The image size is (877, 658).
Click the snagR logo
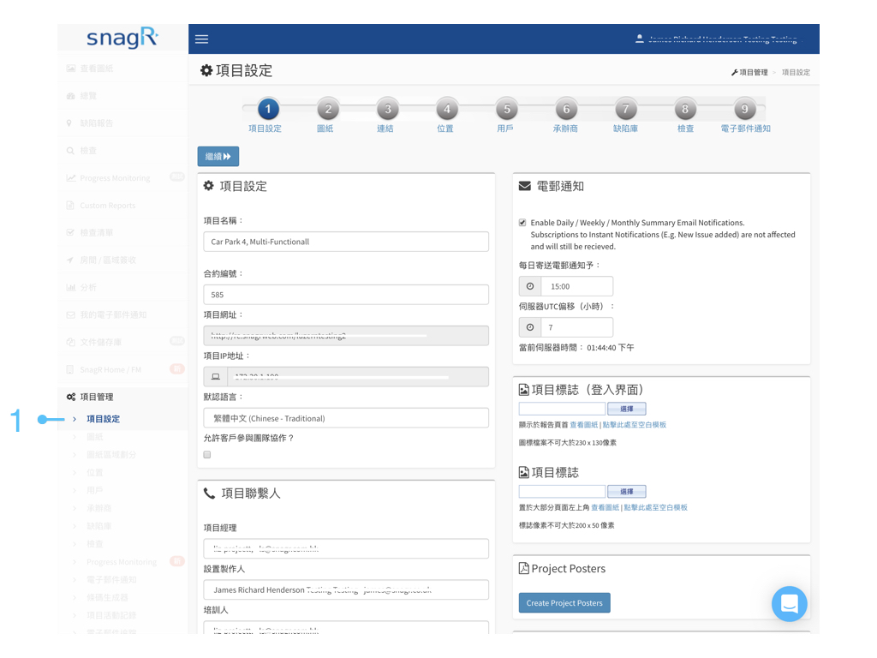pos(122,38)
